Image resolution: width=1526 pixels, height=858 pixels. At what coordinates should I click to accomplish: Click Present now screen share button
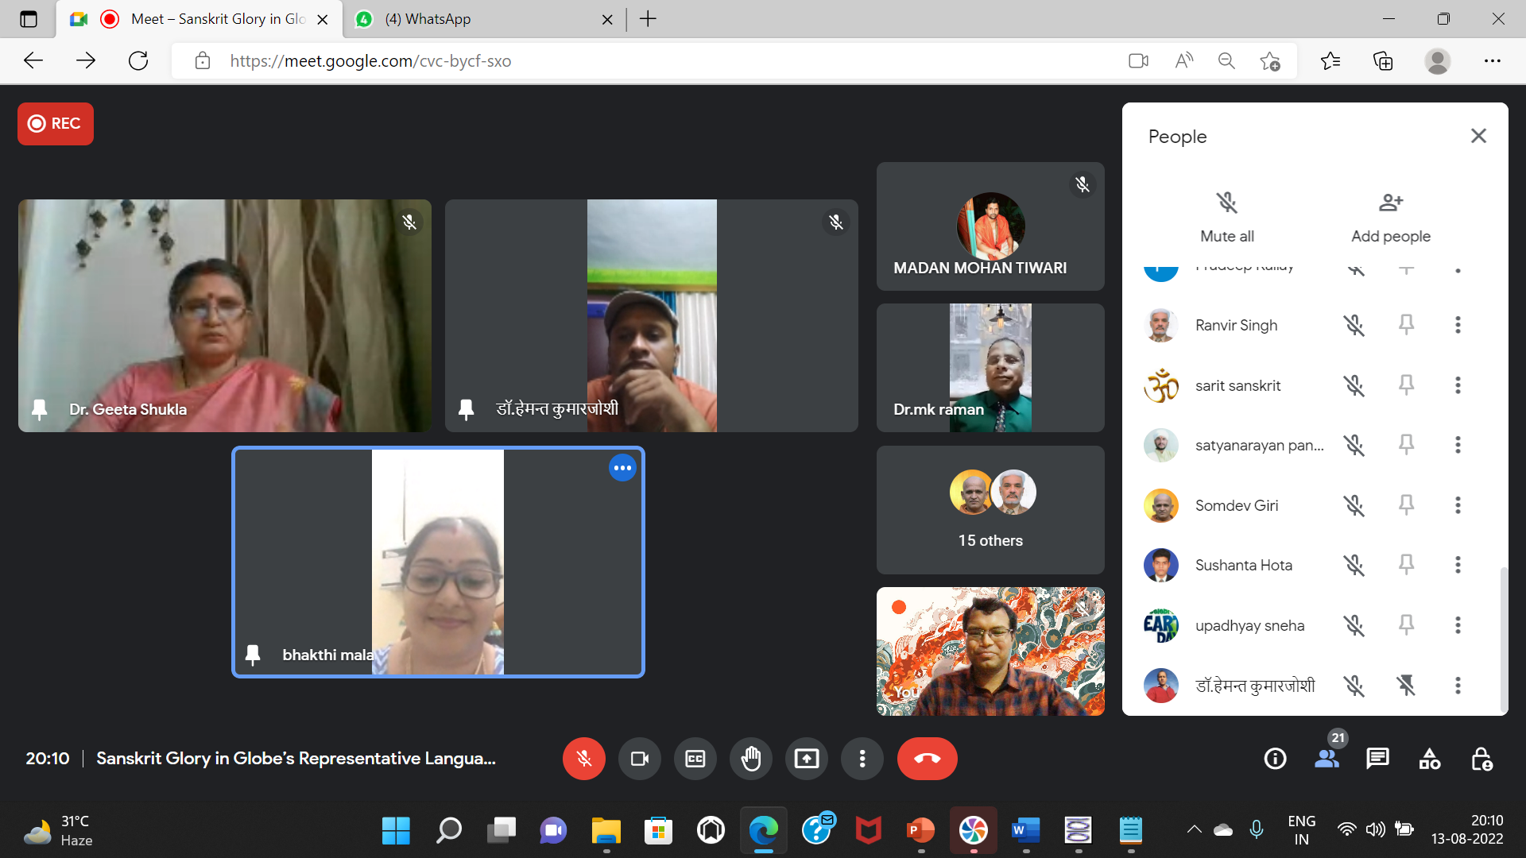coord(806,759)
